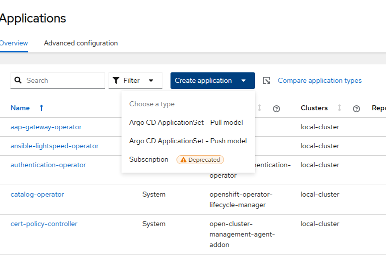Click the Search input field
The image size is (386, 255).
(62, 80)
